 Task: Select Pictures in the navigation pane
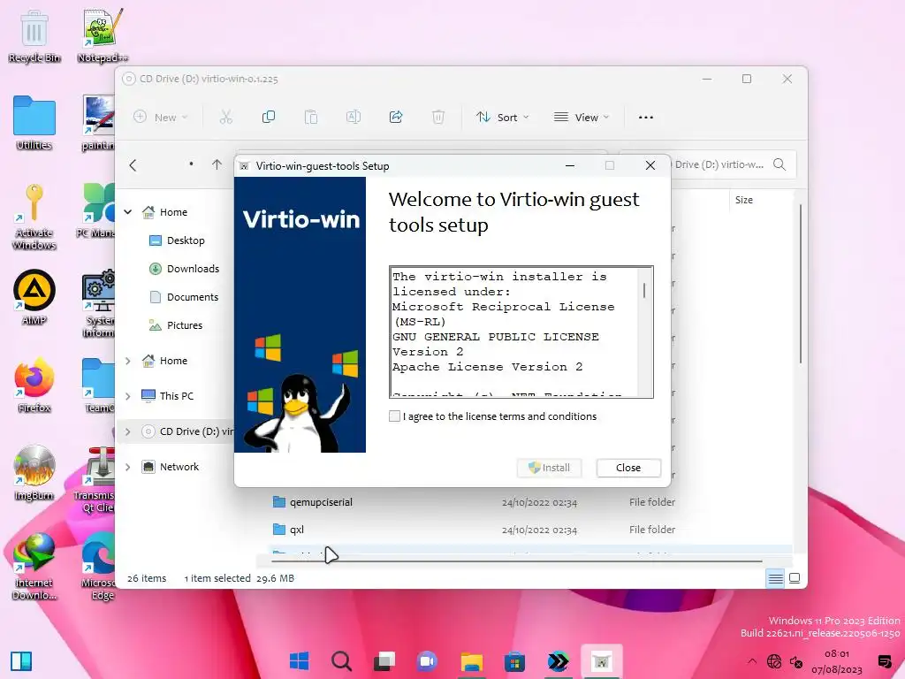[176, 325]
